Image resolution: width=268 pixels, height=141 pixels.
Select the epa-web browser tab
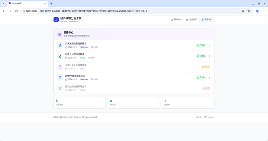point(27,3)
